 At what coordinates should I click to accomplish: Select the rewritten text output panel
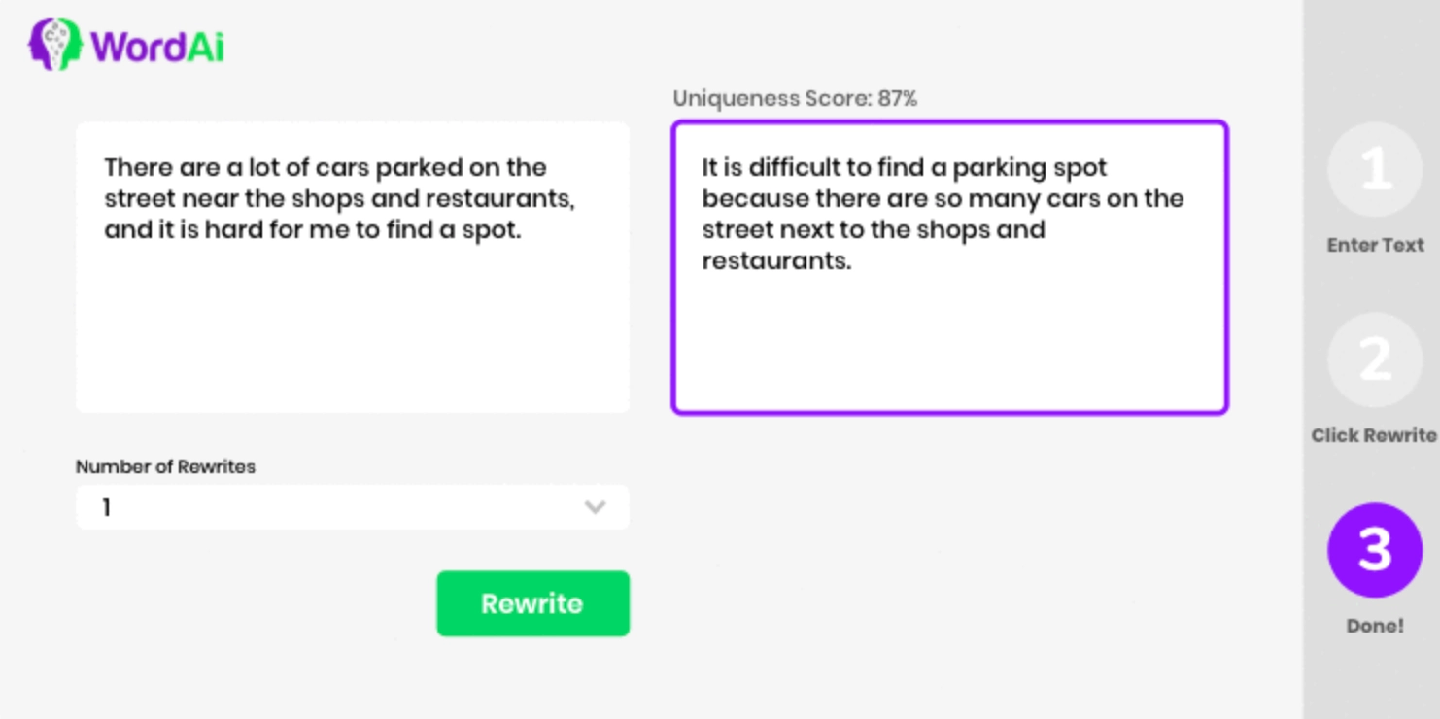(x=949, y=267)
